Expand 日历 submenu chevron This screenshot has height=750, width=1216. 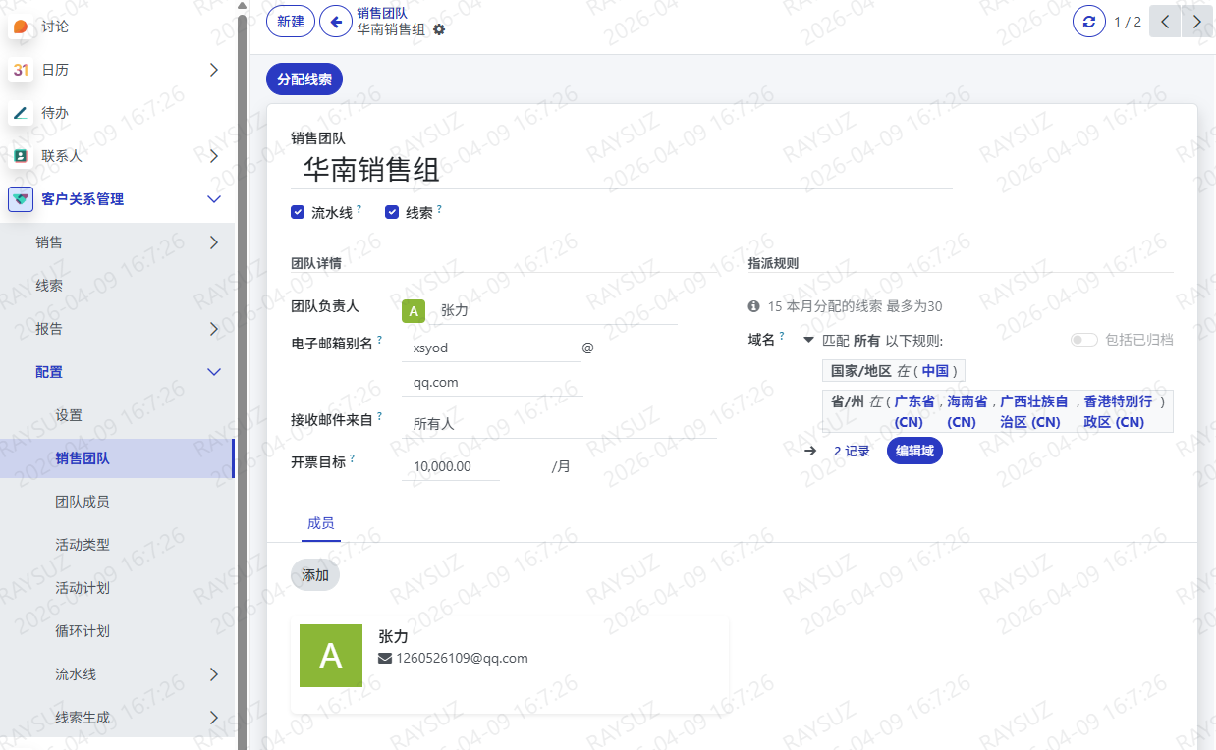point(214,70)
